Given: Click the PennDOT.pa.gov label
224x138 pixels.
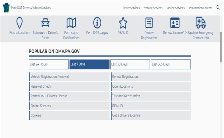Looking at the screenshot, I should [97, 33].
